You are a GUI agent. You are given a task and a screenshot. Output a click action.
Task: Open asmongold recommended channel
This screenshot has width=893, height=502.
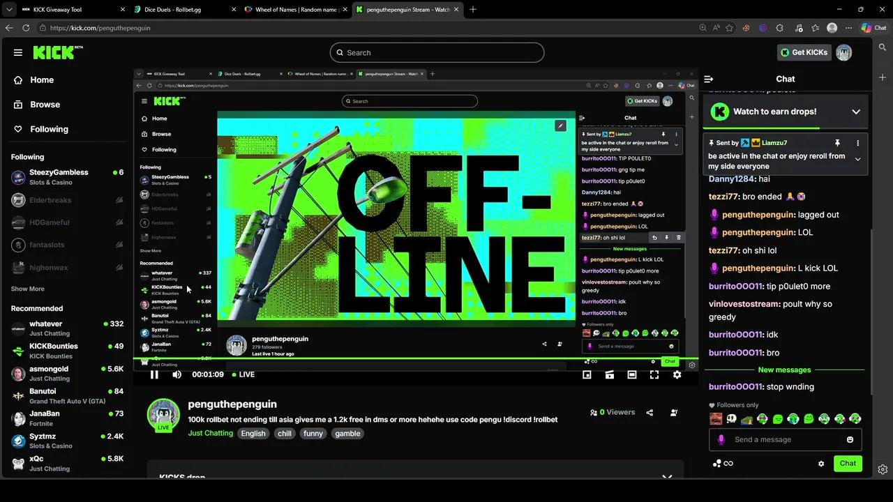(x=67, y=374)
